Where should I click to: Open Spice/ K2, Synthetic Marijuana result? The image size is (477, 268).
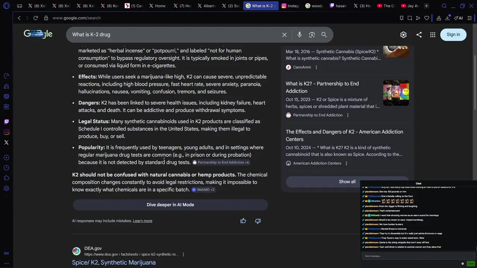[x=114, y=262]
